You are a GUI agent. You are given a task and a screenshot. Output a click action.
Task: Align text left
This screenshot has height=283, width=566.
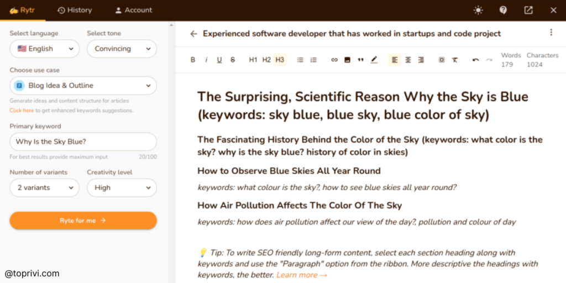coord(395,60)
